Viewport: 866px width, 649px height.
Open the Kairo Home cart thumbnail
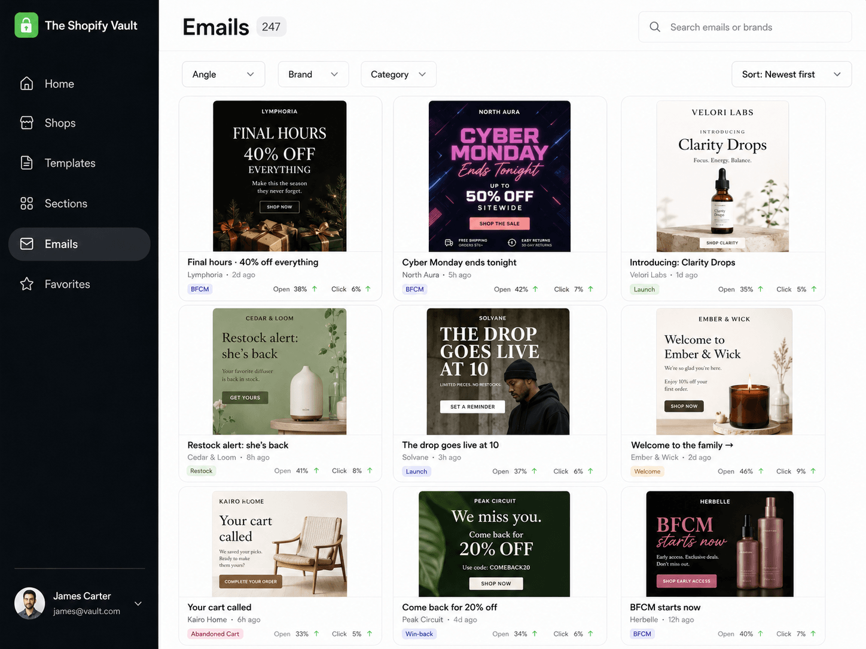click(280, 544)
